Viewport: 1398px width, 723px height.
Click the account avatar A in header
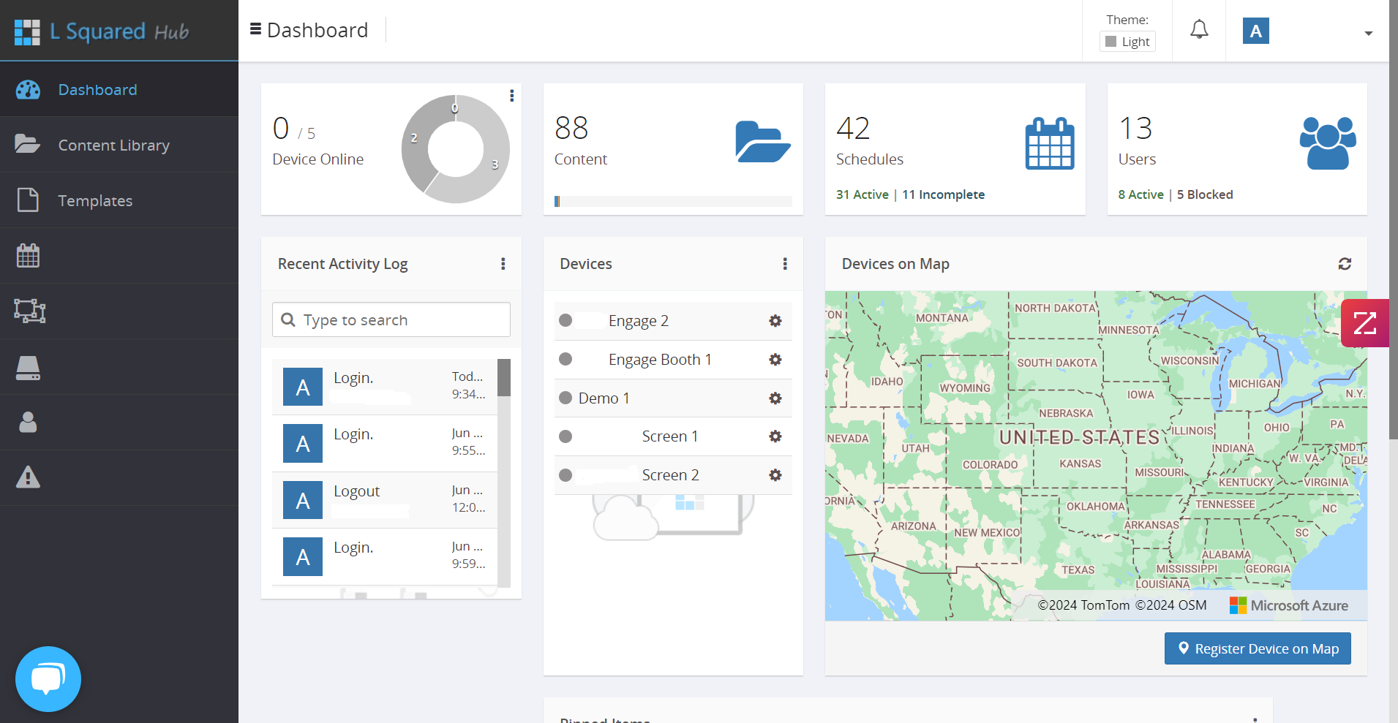[x=1256, y=31]
